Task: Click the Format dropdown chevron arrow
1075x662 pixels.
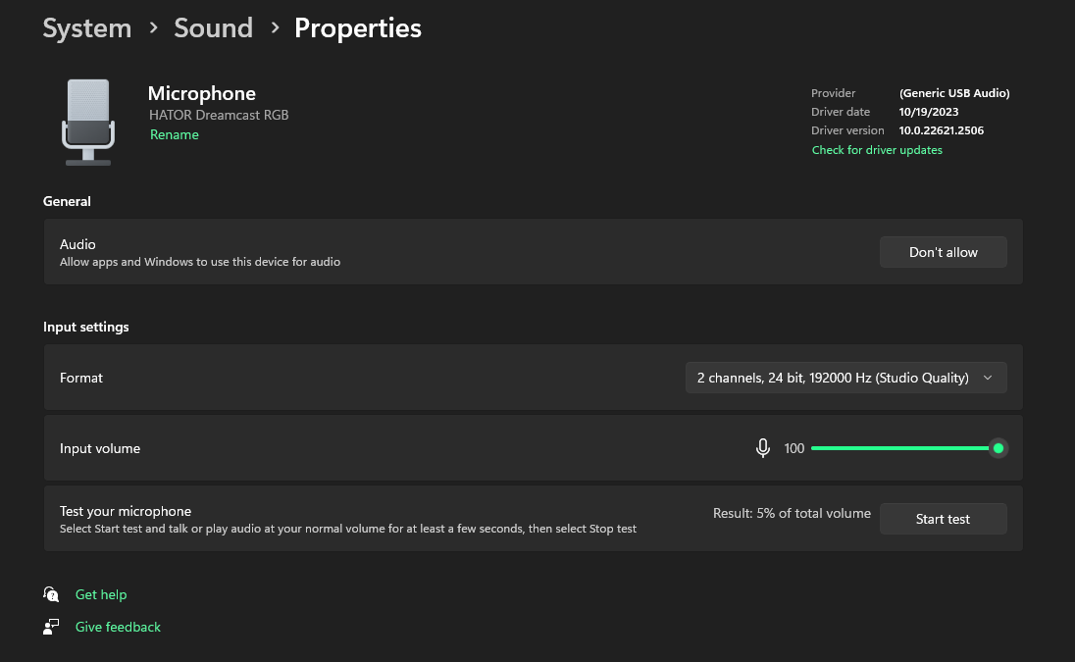Action: coord(988,378)
